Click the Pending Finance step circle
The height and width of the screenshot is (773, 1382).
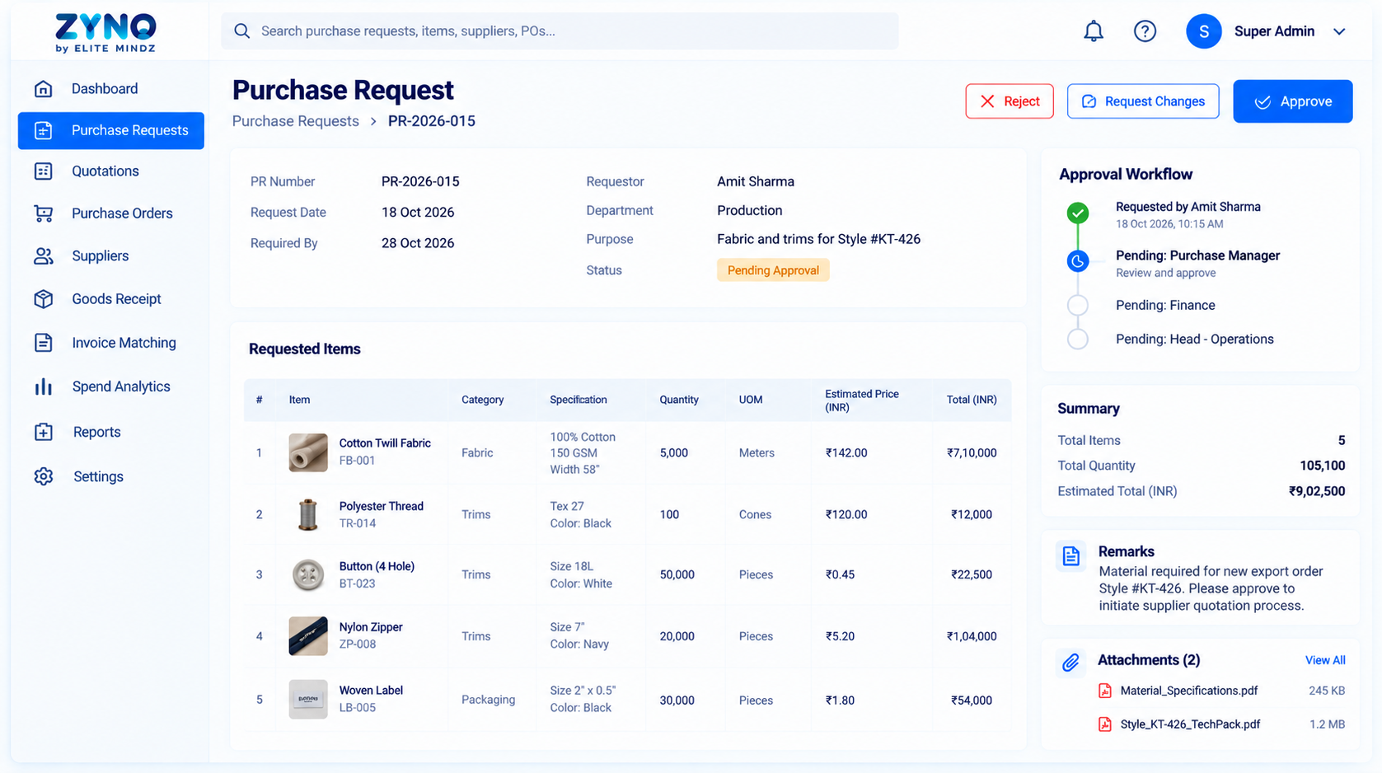1077,305
